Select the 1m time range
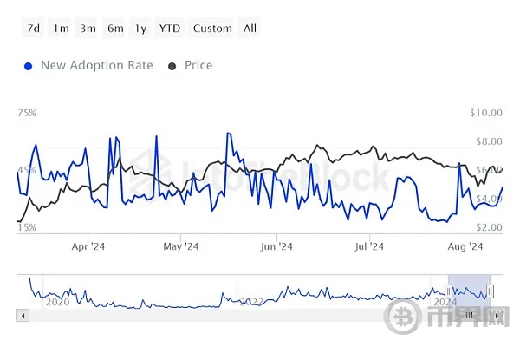 pyautogui.click(x=61, y=29)
